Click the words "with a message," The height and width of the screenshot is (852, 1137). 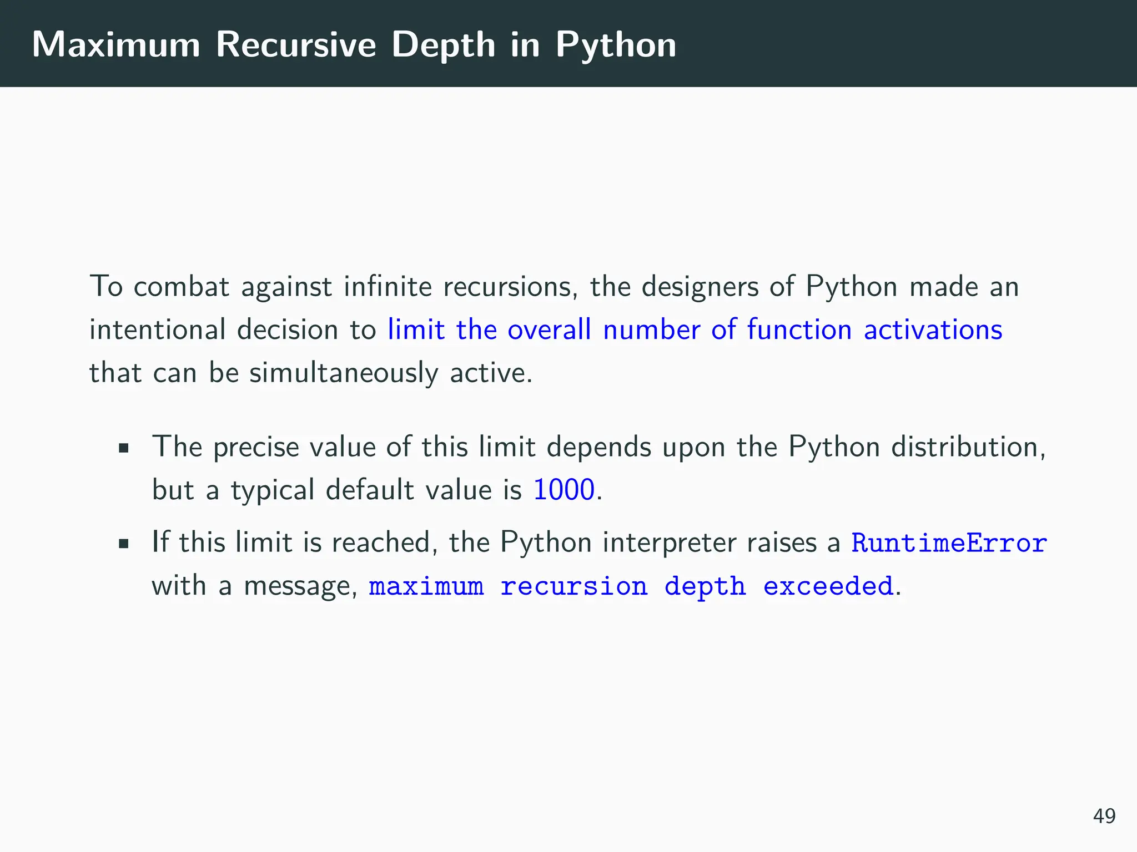point(255,586)
